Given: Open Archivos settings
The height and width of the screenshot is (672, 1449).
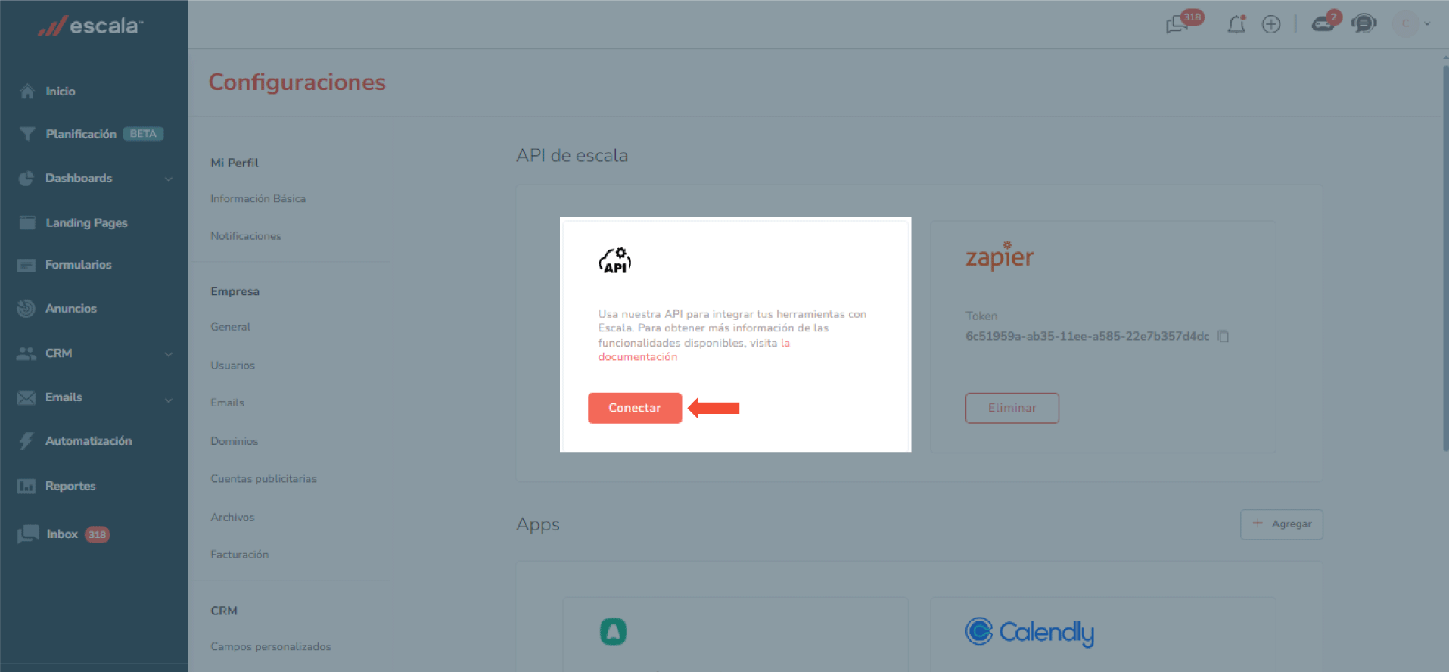Looking at the screenshot, I should [x=232, y=517].
